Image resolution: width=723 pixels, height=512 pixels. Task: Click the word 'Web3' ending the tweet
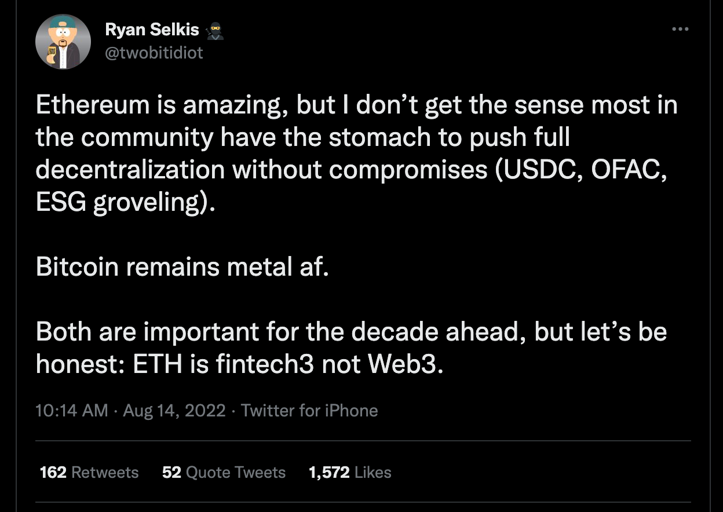pos(401,364)
